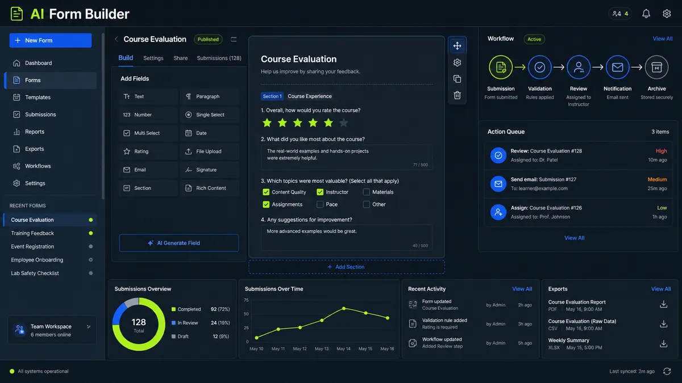
Task: View All in Exports panel
Action: click(661, 289)
